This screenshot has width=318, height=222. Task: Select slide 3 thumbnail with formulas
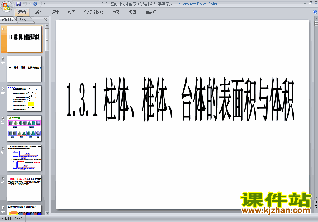coord(24,98)
